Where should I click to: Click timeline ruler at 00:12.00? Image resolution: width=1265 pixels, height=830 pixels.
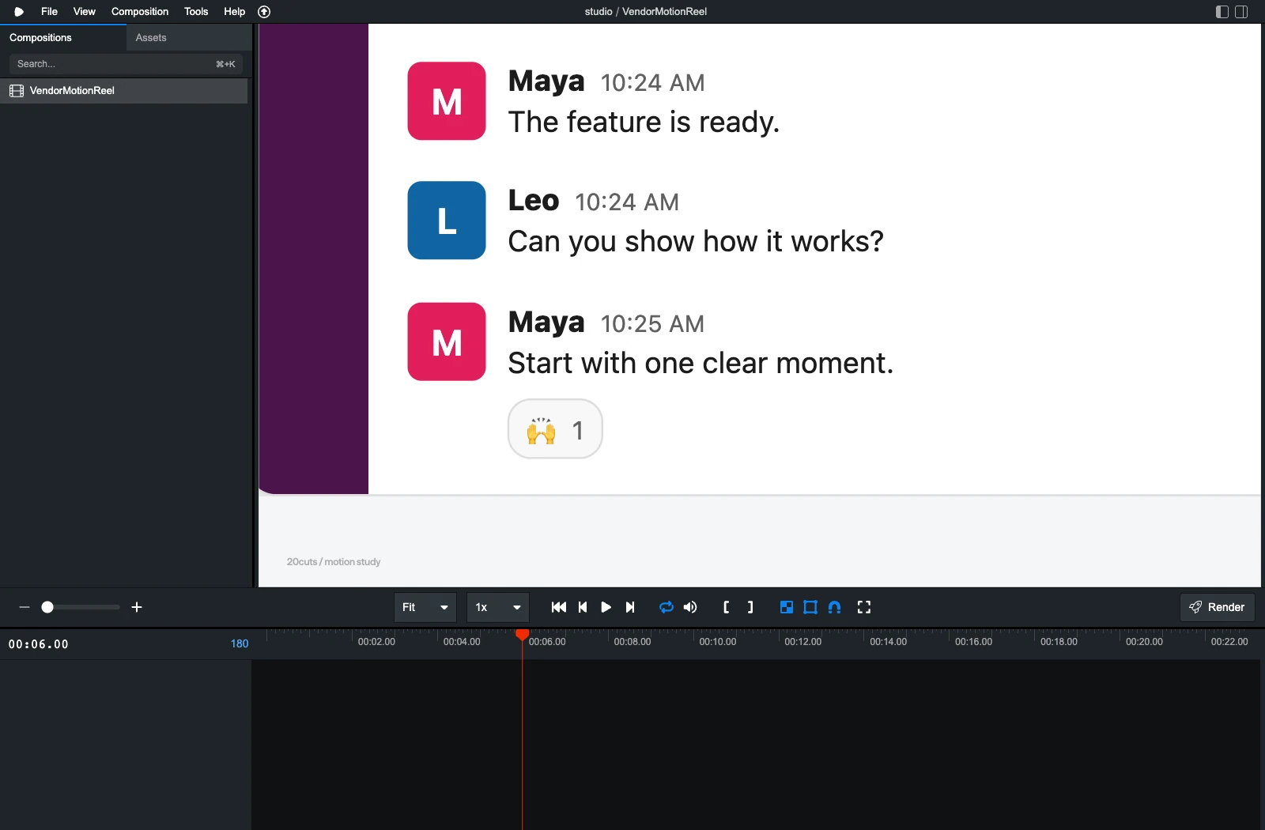pyautogui.click(x=802, y=642)
